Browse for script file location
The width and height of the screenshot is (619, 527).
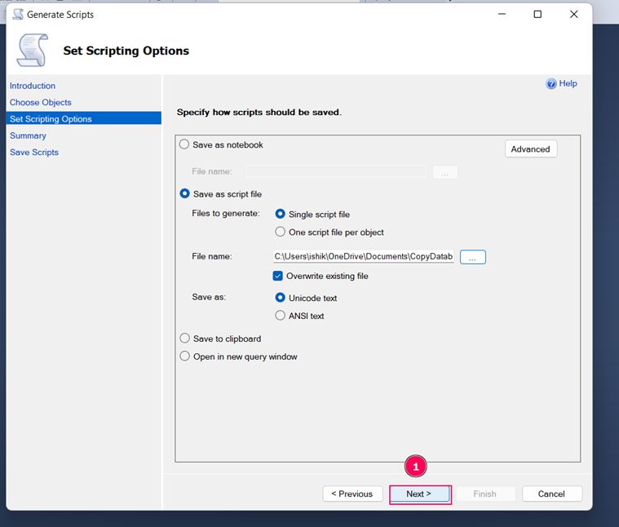472,257
